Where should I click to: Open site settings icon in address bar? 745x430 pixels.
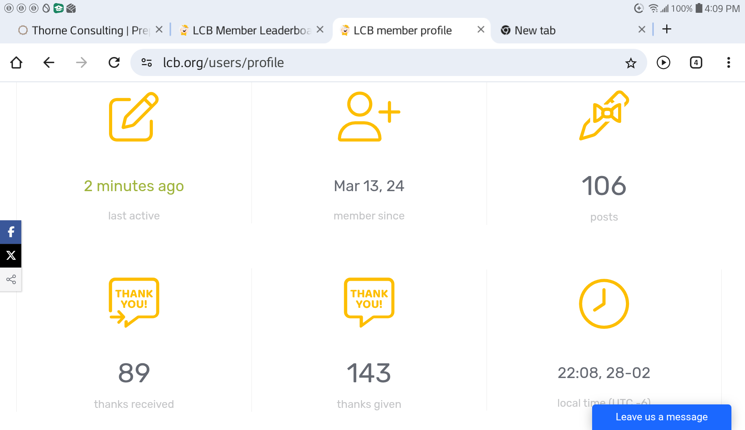click(147, 62)
